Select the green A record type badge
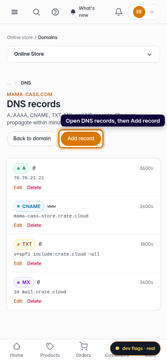Image resolution: width=167 pixels, height=362 pixels. coord(21,168)
